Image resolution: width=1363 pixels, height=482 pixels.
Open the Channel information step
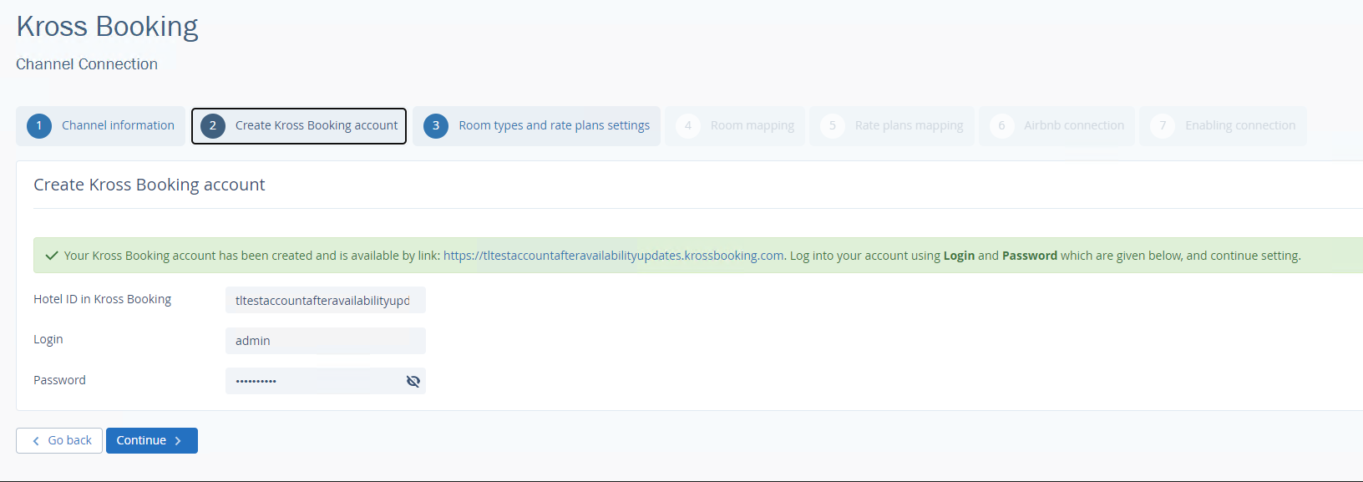point(100,126)
